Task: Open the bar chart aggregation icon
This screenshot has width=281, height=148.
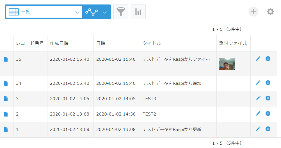Action: (x=138, y=12)
